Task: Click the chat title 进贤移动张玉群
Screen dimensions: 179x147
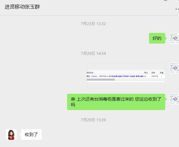Action: pyautogui.click(x=22, y=7)
